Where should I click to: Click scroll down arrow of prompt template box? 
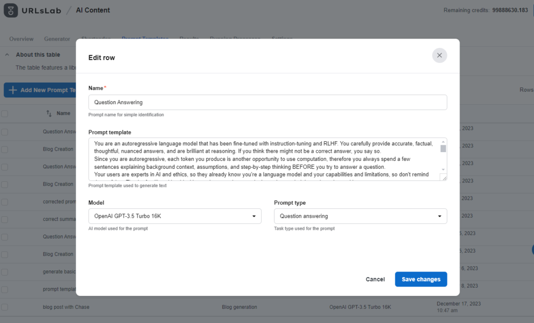tap(443, 169)
